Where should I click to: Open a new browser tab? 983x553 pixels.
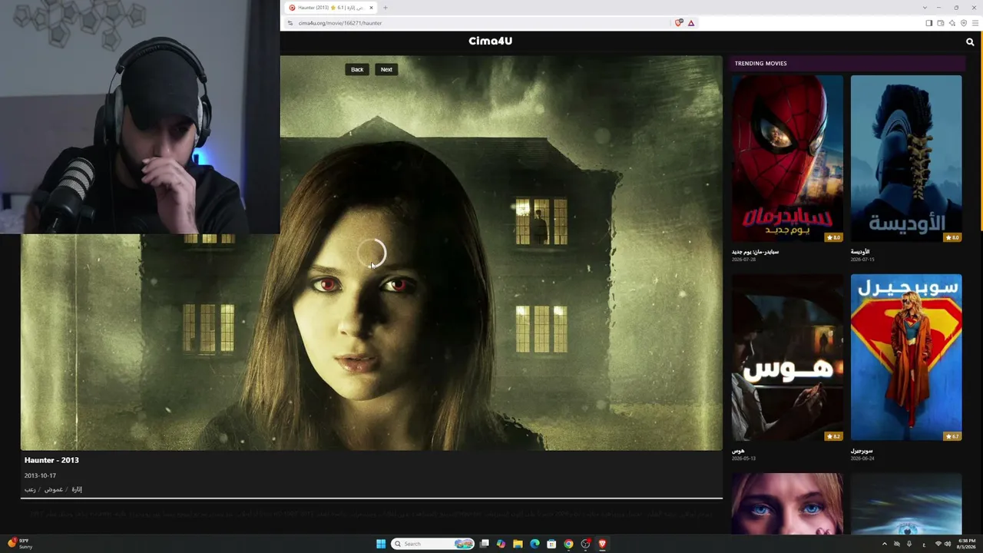386,8
